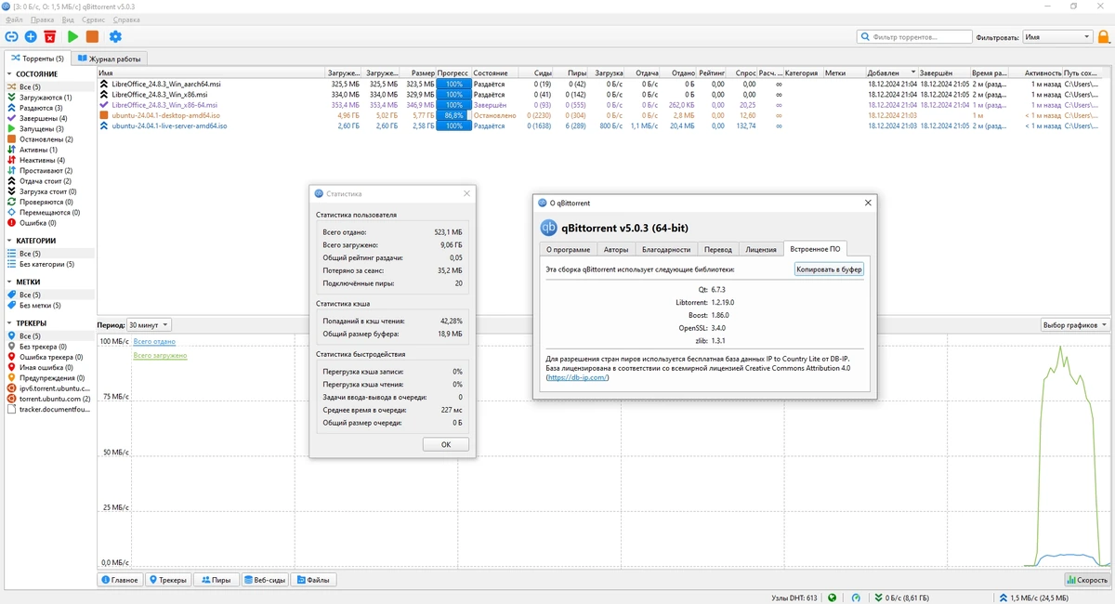Click the add torrent link toolbar icon
The width and height of the screenshot is (1115, 604).
pos(11,36)
